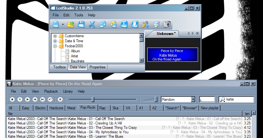Select the CustomItems folder in the tree
Image resolution: width=263 pixels, height=138 pixels.
[74, 36]
